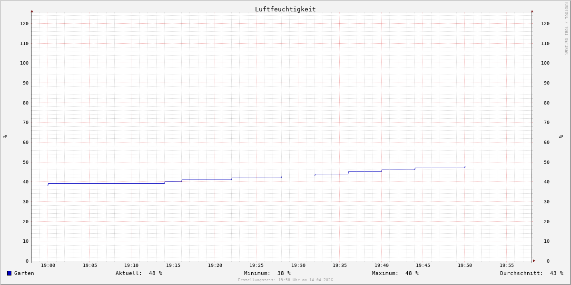The image size is (571, 285).
Task: Click the 19:55 time axis label
Action: pyautogui.click(x=507, y=266)
